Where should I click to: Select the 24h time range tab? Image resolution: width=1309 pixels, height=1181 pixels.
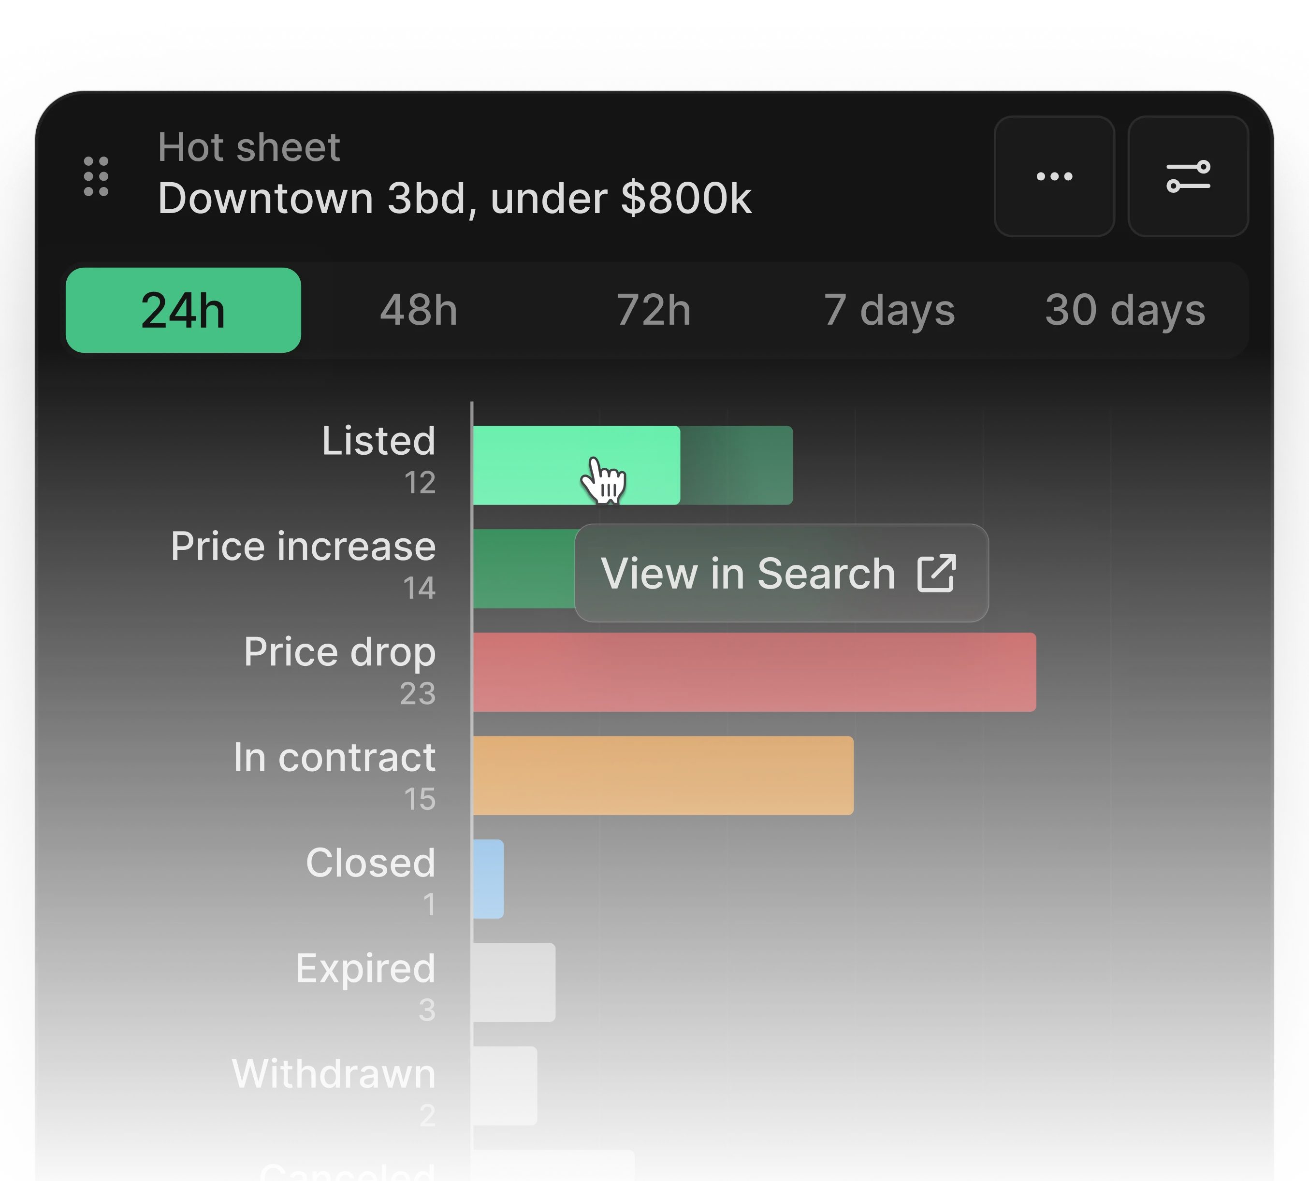183,310
